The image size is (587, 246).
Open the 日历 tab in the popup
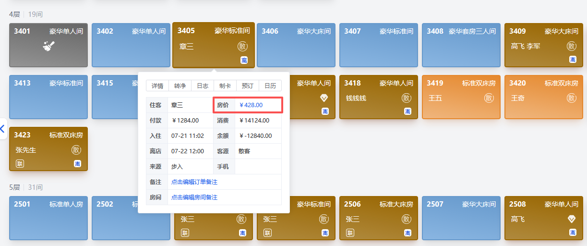tap(270, 86)
